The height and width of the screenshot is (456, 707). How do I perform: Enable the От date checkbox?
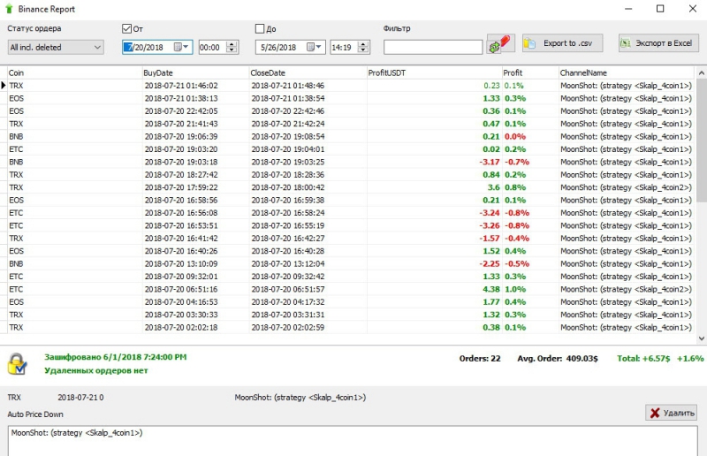pyautogui.click(x=126, y=29)
